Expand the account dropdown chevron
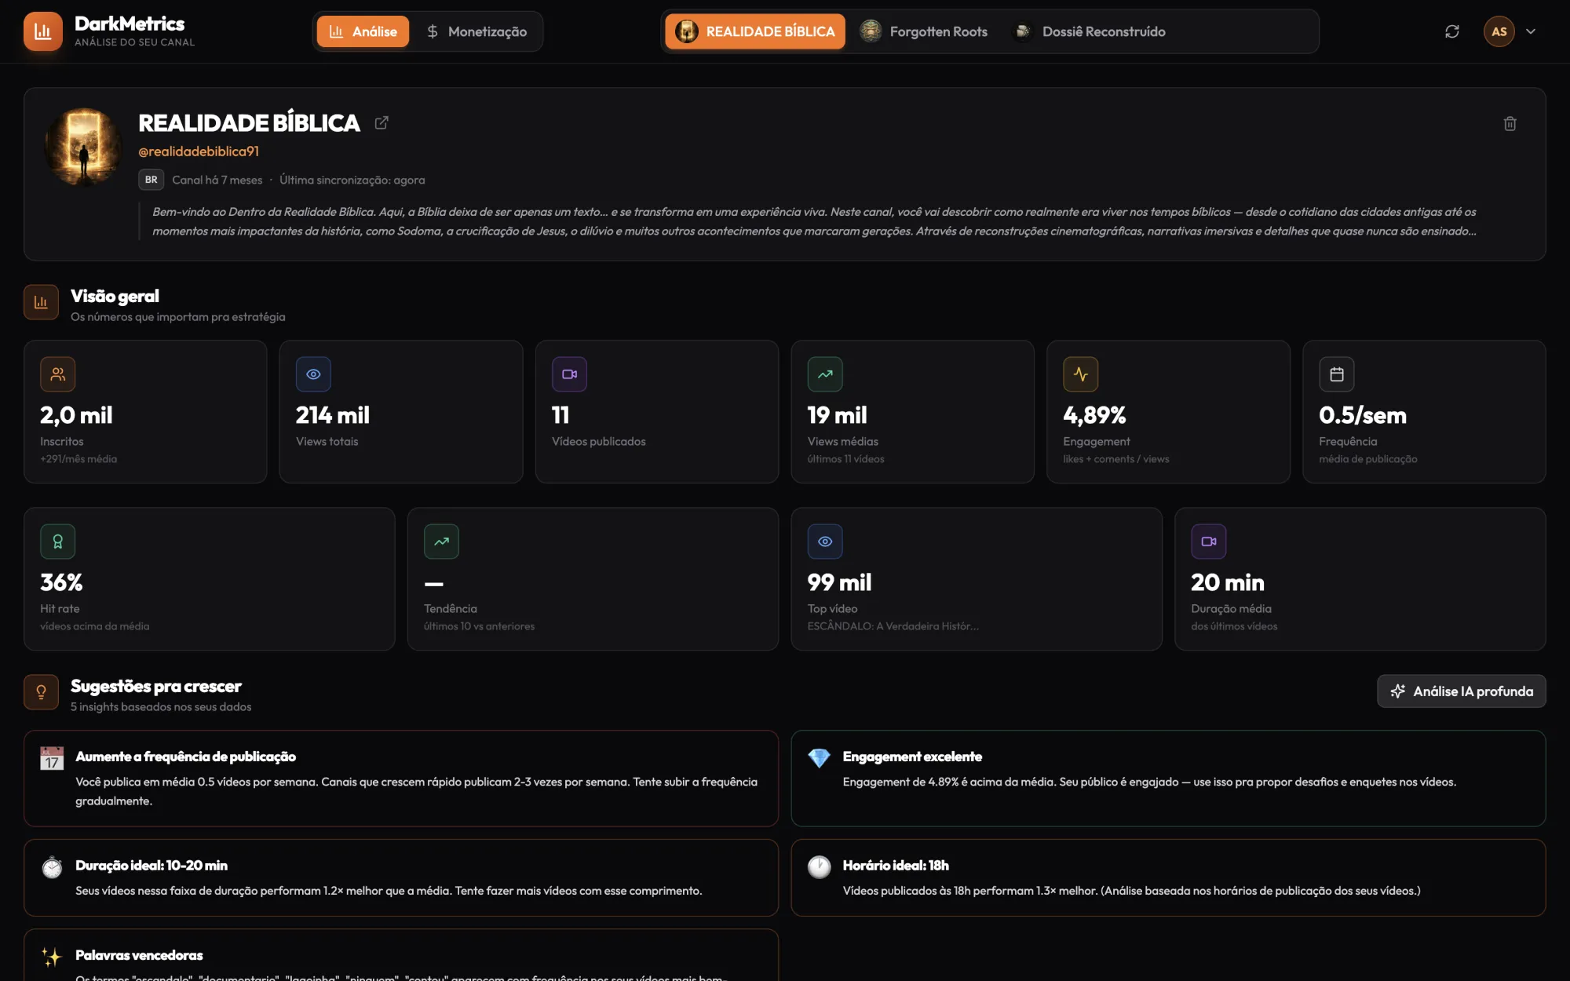1570x981 pixels. coord(1531,31)
